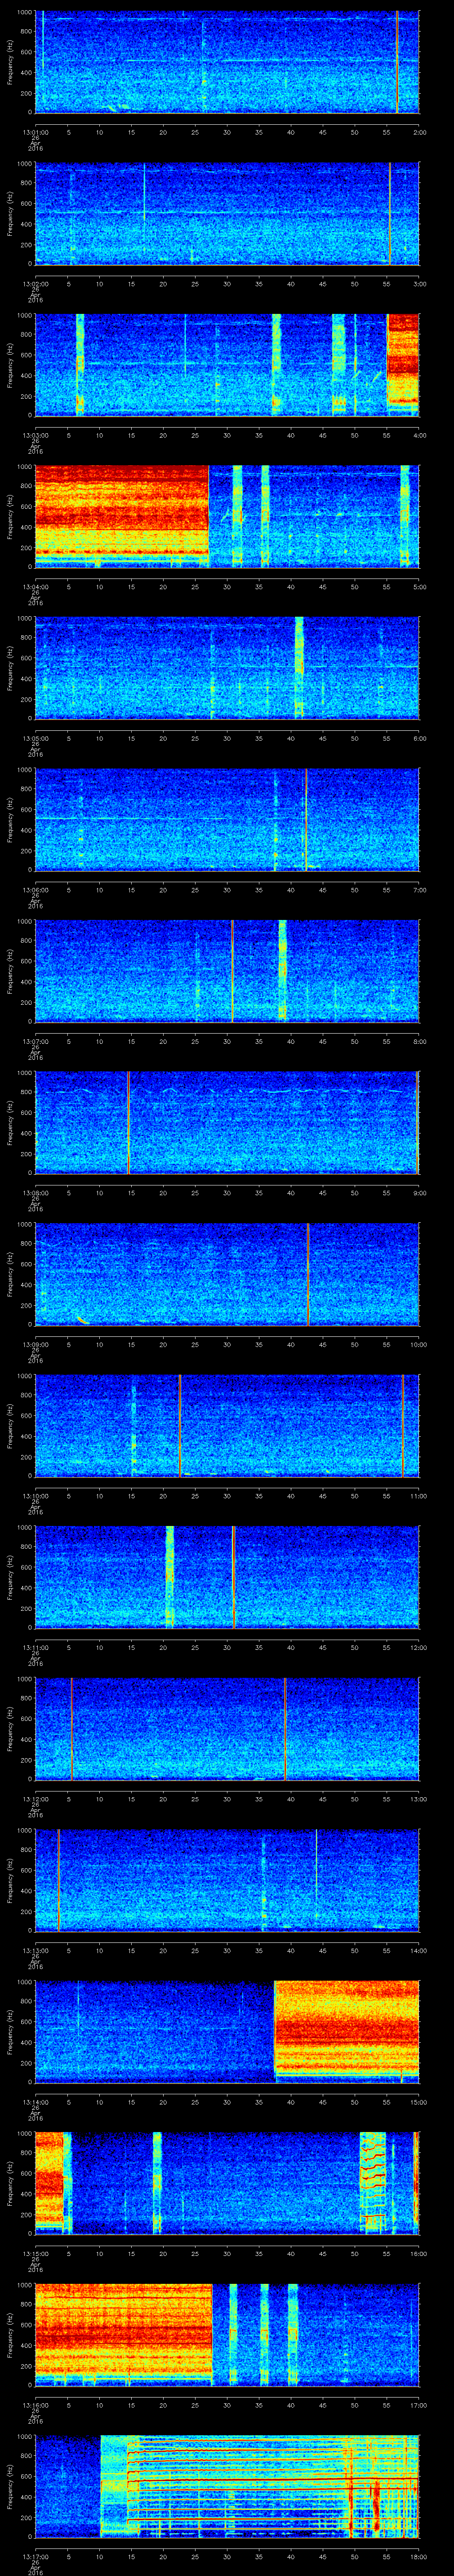Screen dimensions: 454x2576
Task: Click the 13:17:00 start time label
Action: [35, 2556]
